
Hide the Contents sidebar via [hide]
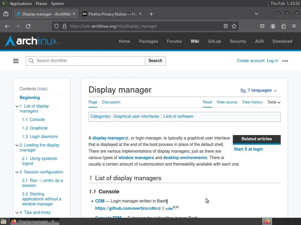click(42, 89)
